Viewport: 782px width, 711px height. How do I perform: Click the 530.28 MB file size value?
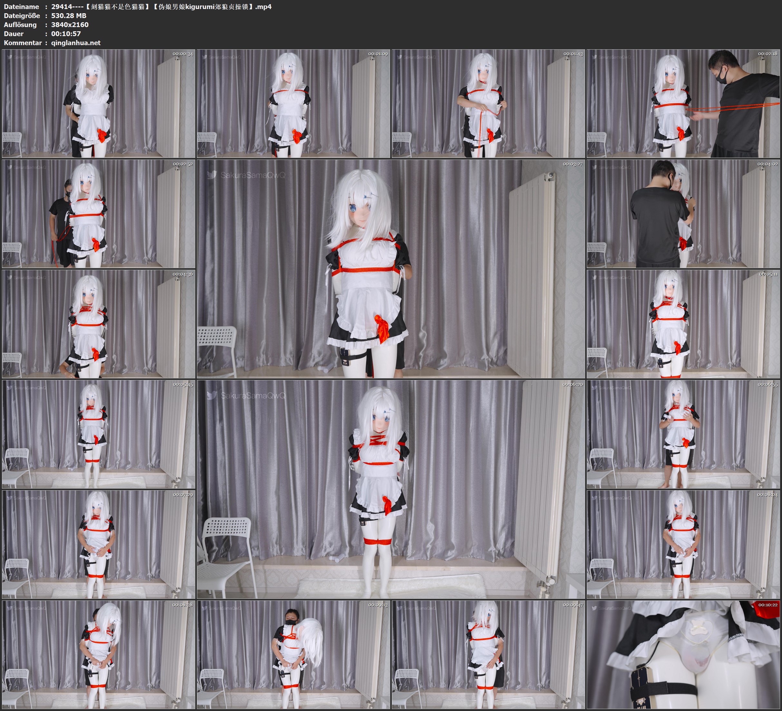point(69,15)
